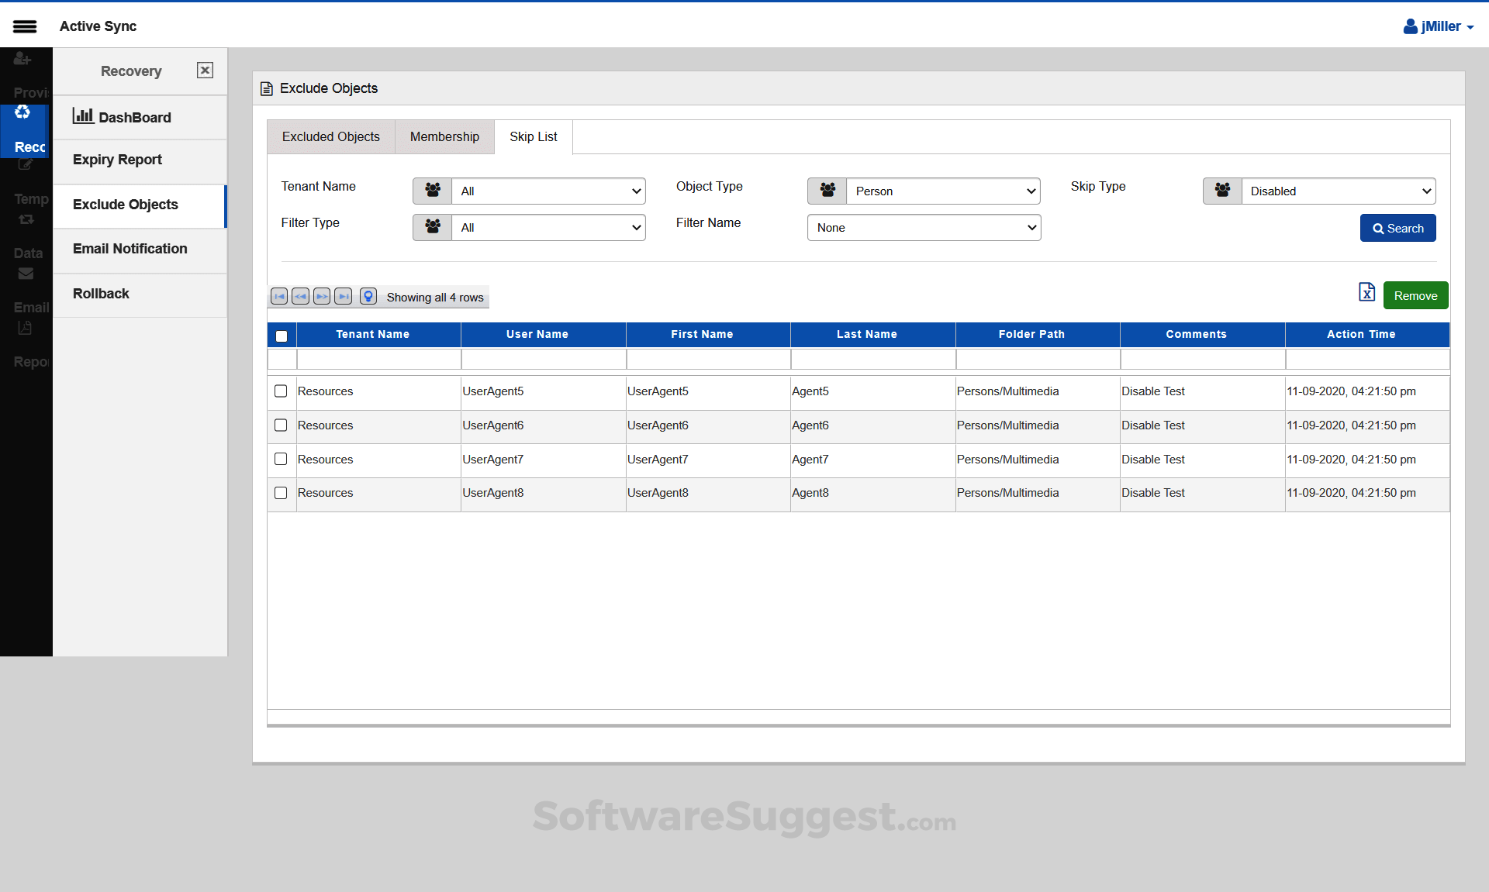Screen dimensions: 1489x892
Task: Click next page arrow in pager
Action: (x=322, y=297)
